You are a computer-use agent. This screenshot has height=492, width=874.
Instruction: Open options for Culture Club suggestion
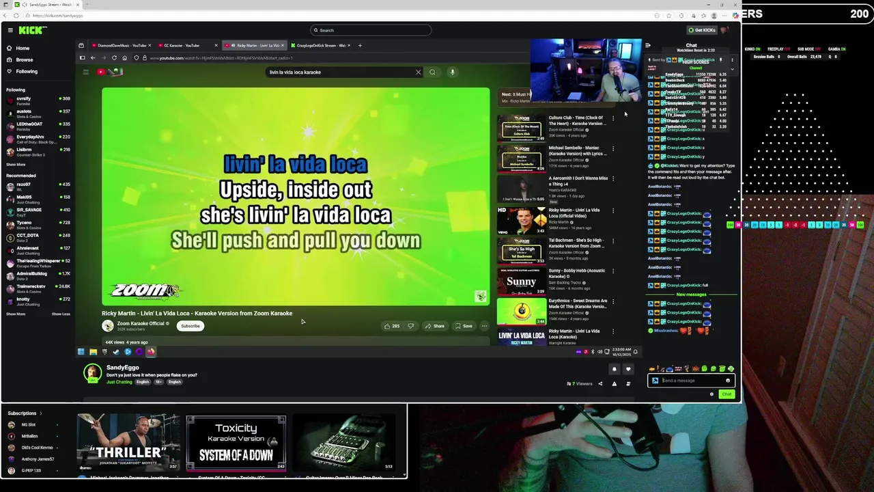(613, 118)
